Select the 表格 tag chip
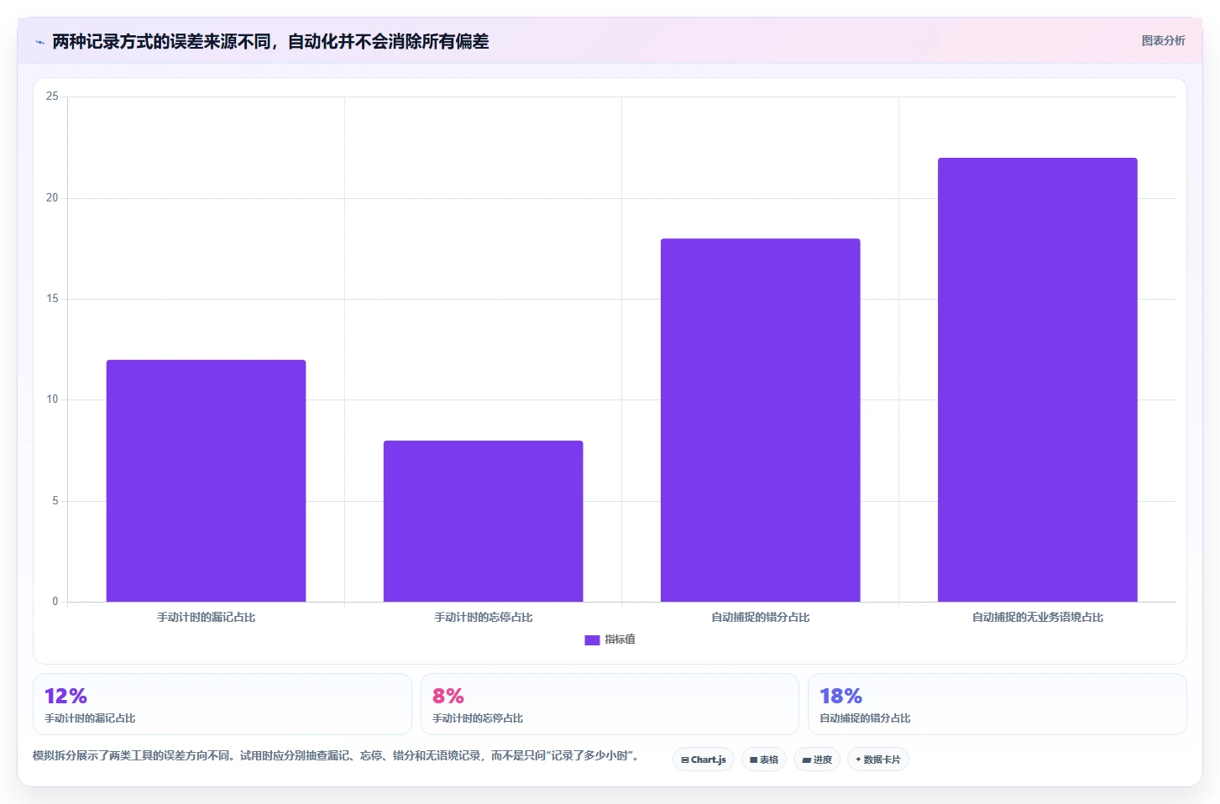Image resolution: width=1220 pixels, height=804 pixels. [x=764, y=760]
